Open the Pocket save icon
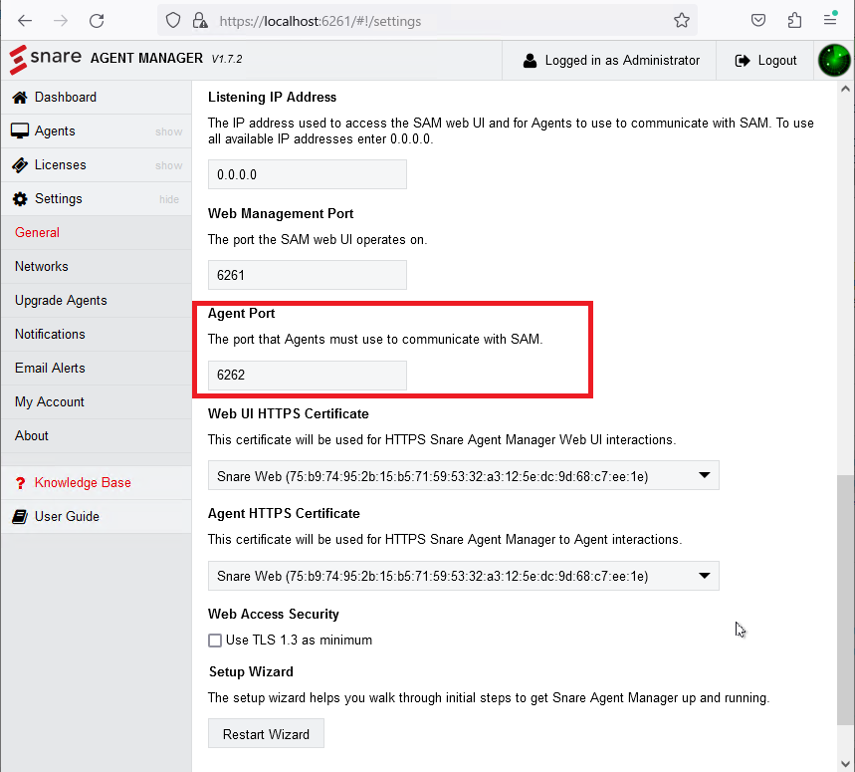Screen dimensions: 855x772 coord(757,21)
